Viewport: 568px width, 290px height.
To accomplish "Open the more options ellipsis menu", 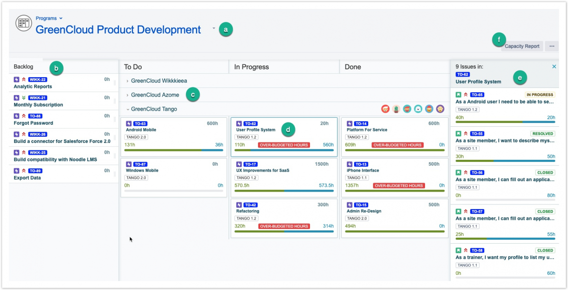I will point(552,46).
